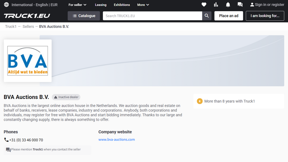Click I am looking for button

[x=265, y=16]
